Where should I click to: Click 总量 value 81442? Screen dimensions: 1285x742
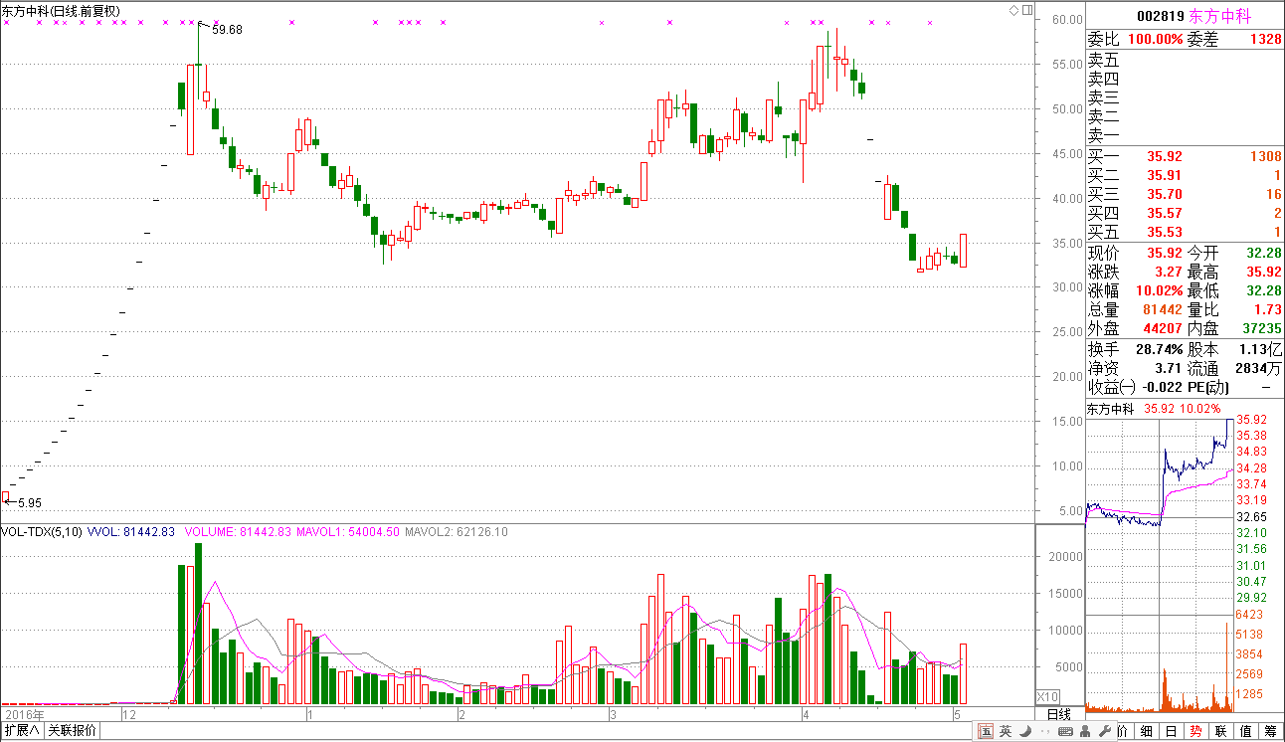(1162, 310)
